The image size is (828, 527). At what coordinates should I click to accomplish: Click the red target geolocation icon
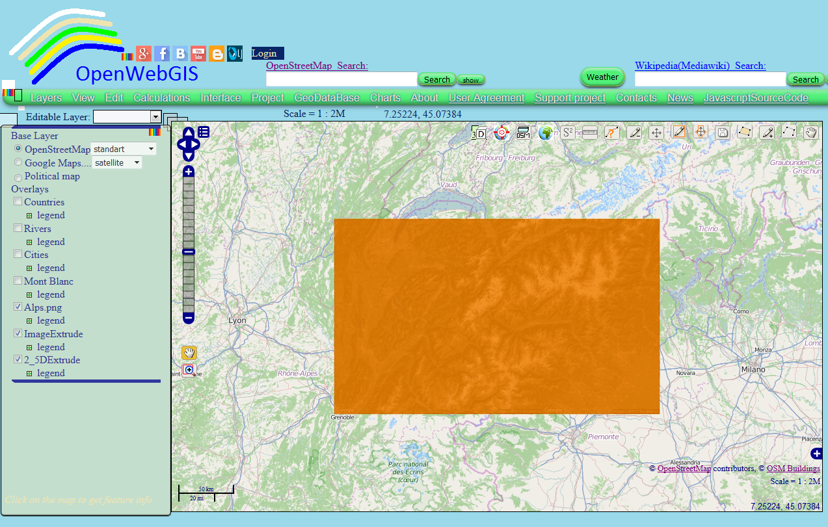pos(501,133)
